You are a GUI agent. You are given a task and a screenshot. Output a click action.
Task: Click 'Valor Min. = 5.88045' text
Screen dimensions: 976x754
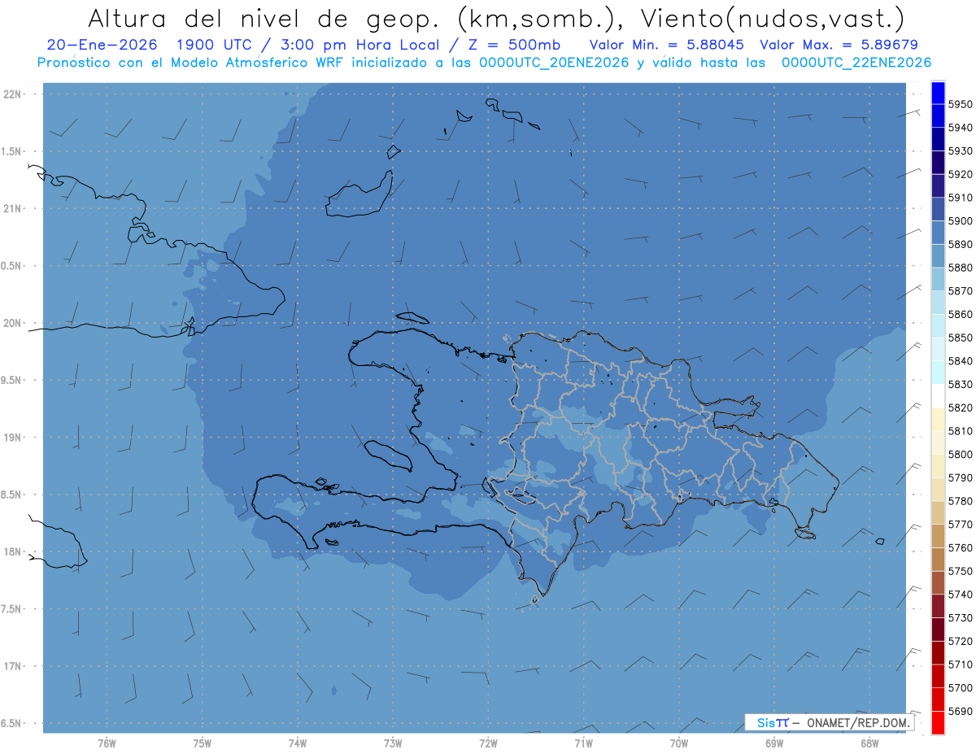click(667, 46)
